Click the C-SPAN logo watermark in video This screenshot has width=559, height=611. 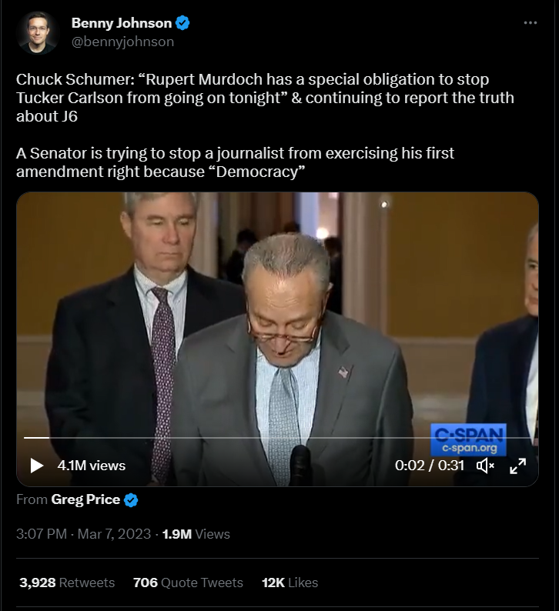(469, 439)
